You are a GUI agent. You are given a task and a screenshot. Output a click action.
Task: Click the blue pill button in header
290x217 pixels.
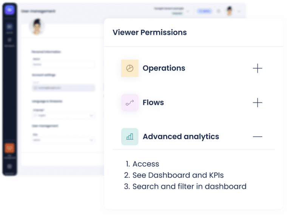[204, 11]
